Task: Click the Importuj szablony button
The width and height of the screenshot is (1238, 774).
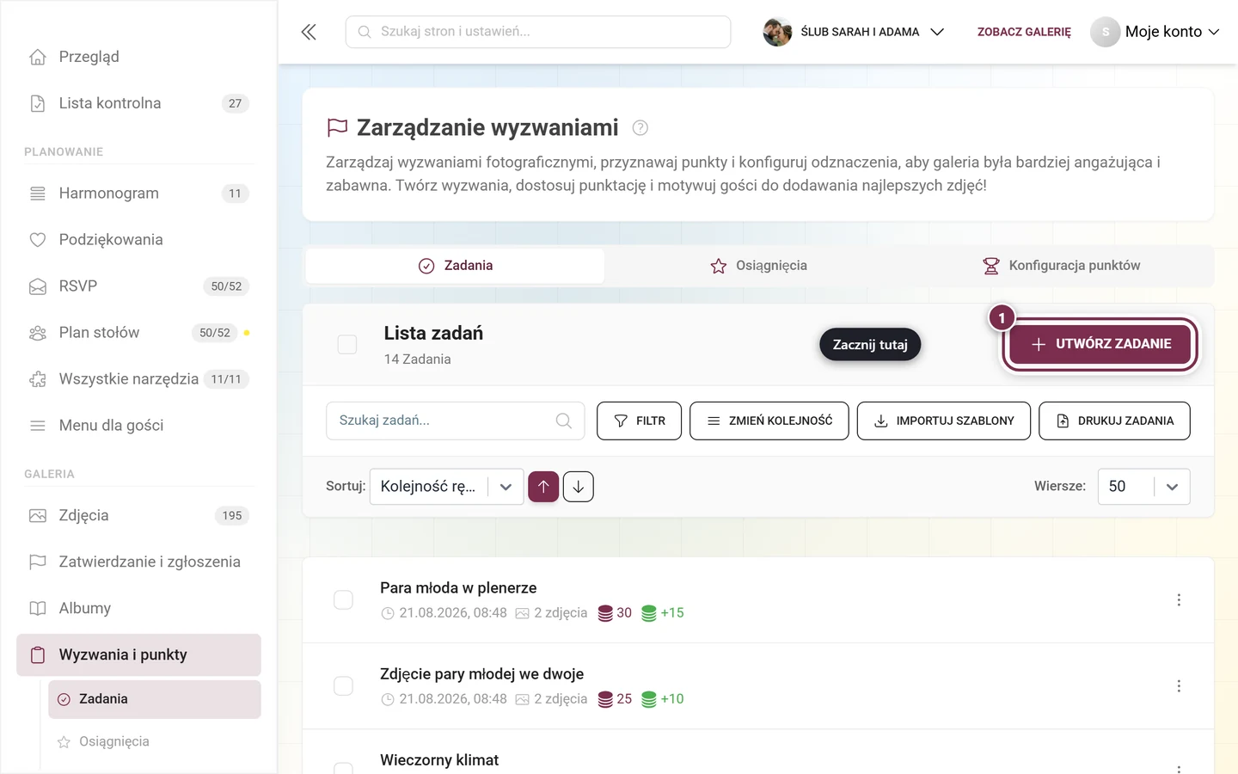Action: pos(944,421)
